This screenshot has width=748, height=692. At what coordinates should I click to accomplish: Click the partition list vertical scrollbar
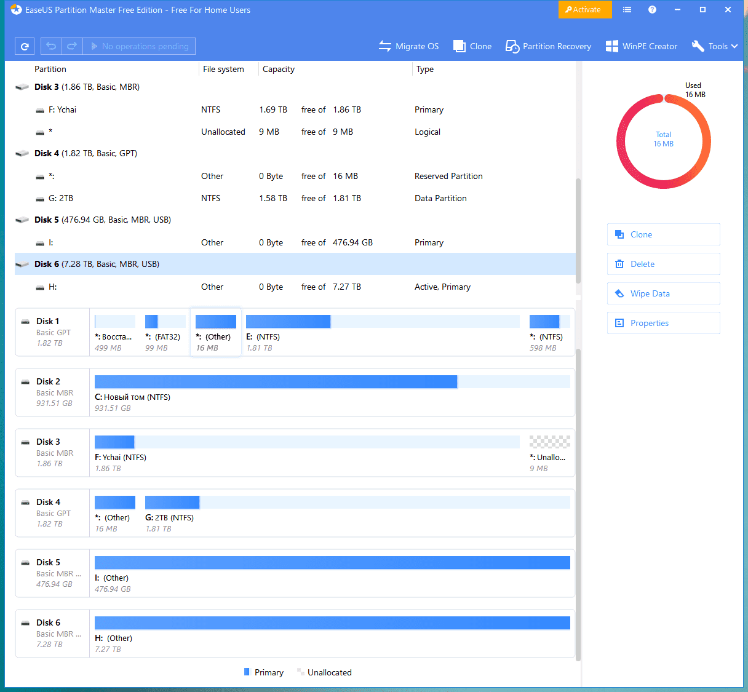[578, 231]
